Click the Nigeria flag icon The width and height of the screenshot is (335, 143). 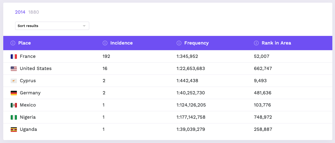pyautogui.click(x=14, y=117)
